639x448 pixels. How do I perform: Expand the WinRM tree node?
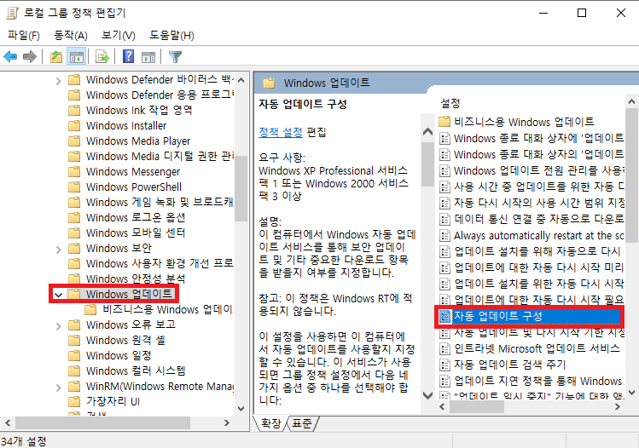(58, 387)
